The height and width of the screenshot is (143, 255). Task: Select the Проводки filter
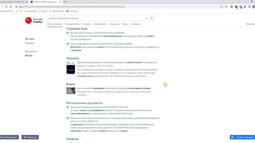coord(30,43)
